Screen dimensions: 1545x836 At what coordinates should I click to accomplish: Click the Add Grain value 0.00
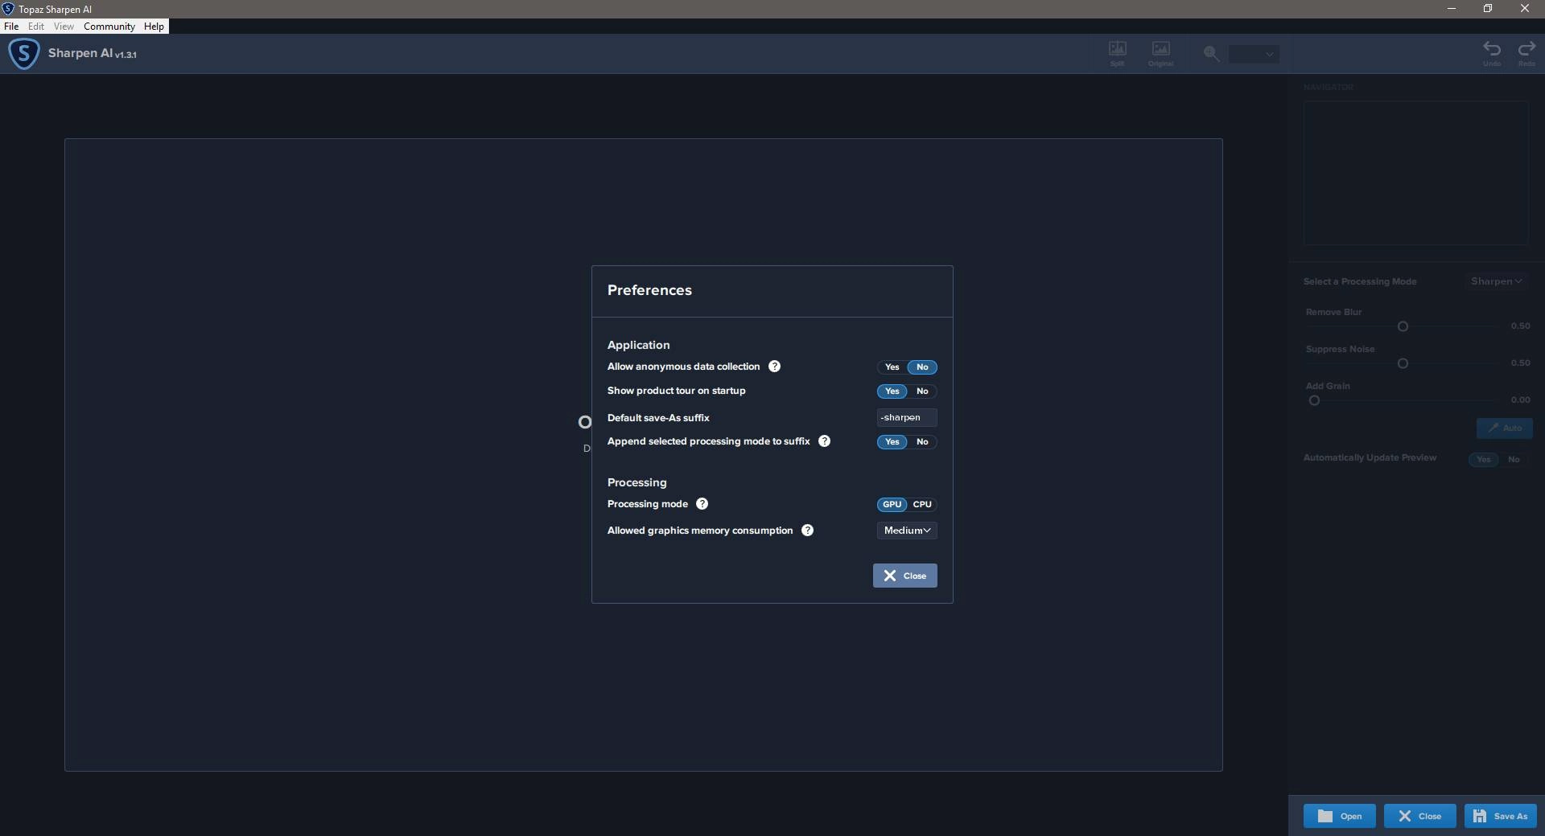(x=1520, y=400)
